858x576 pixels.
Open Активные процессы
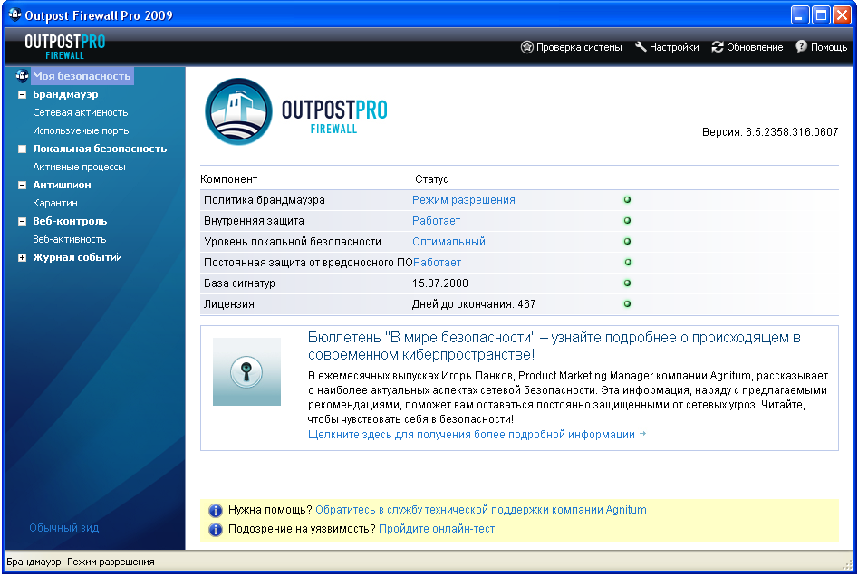(80, 167)
